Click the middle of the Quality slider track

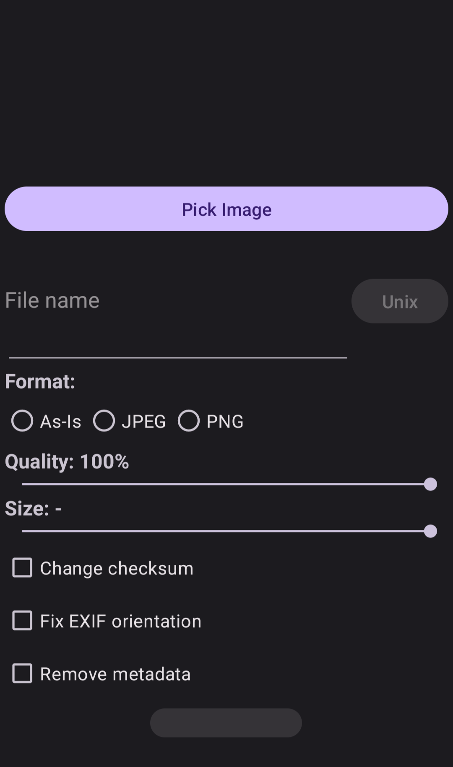coord(226,484)
